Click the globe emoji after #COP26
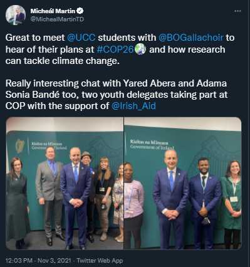Image resolution: width=250 pixels, height=267 pixels. click(140, 50)
